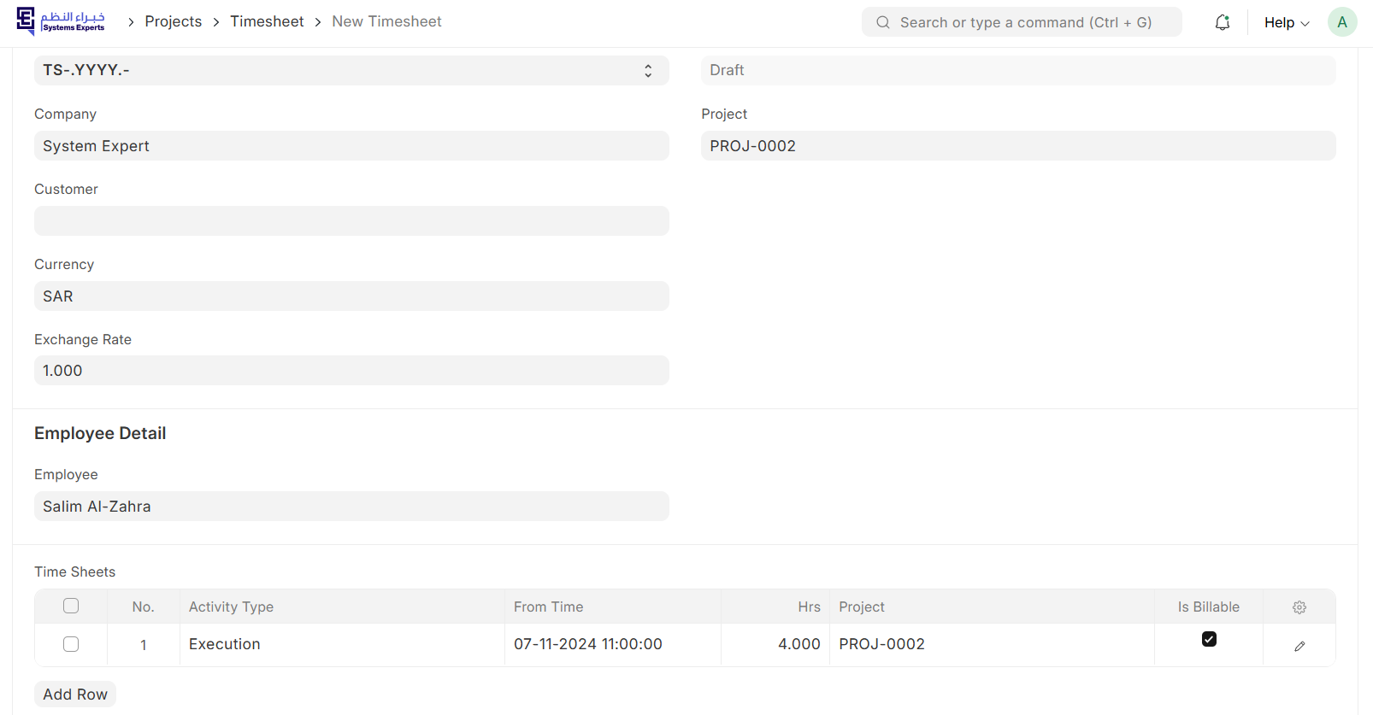
Task: Click the search magnifier icon
Action: (x=883, y=22)
